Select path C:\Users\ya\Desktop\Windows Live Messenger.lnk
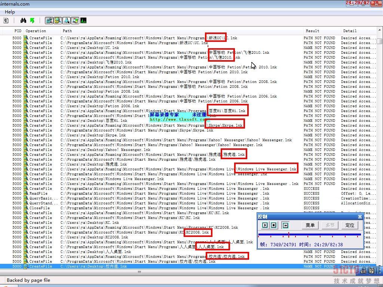 coord(112,179)
